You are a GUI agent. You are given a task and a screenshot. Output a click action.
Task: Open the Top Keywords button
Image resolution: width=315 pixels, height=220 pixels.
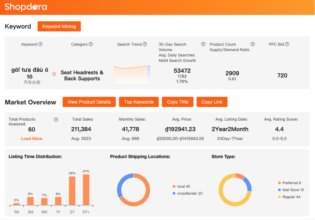click(x=139, y=102)
